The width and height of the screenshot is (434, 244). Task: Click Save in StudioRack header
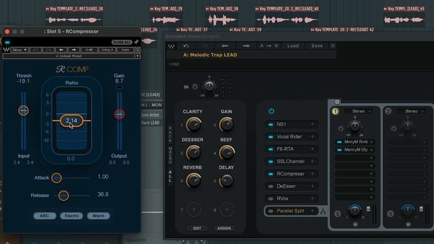[317, 46]
